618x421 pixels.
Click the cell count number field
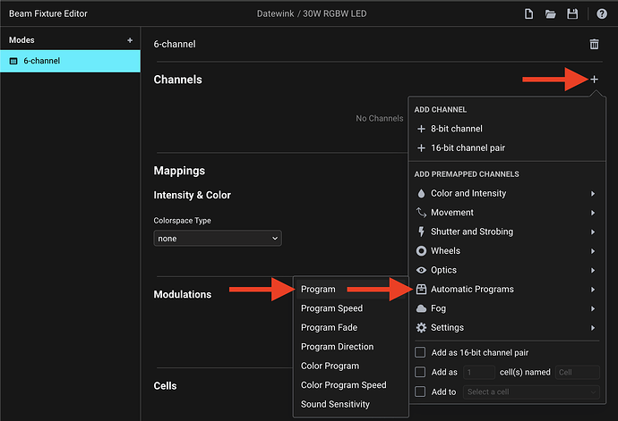coord(479,372)
